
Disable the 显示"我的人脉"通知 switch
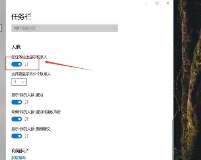click(16, 102)
